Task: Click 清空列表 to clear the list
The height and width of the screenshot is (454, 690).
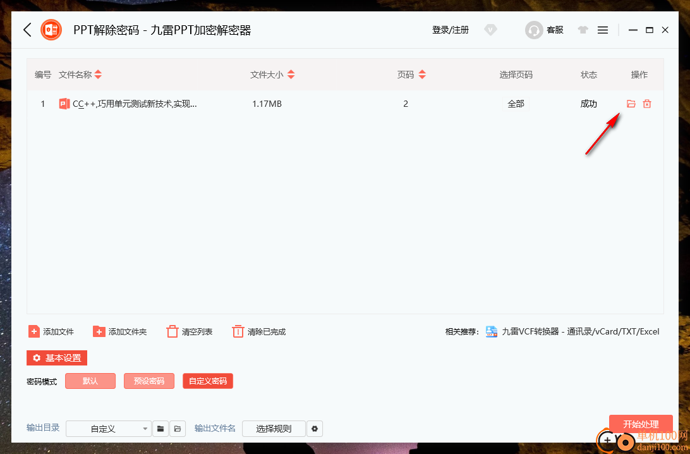Action: tap(190, 331)
